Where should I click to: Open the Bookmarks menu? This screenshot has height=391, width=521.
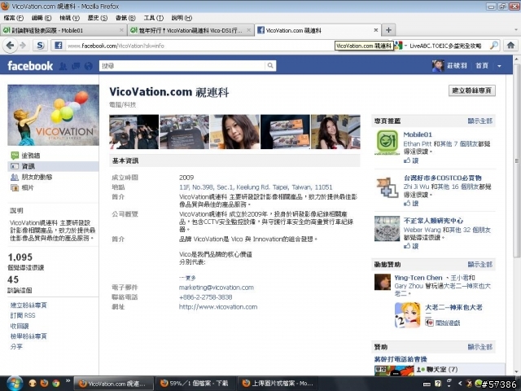[125, 18]
